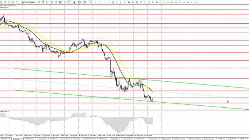249x140 pixels.
Task: Select the Fibonacci retracement tool
Action: pos(117,2)
